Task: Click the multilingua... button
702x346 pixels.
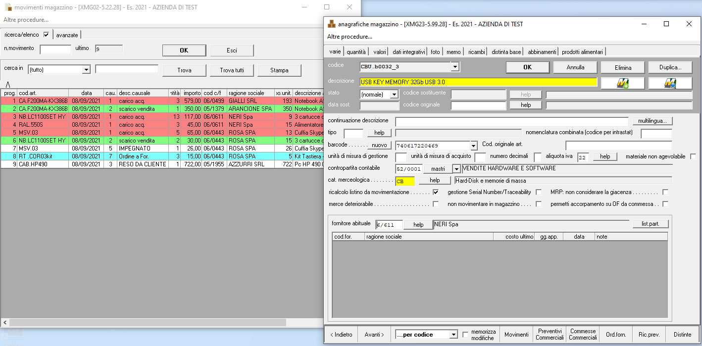Action: (x=652, y=121)
